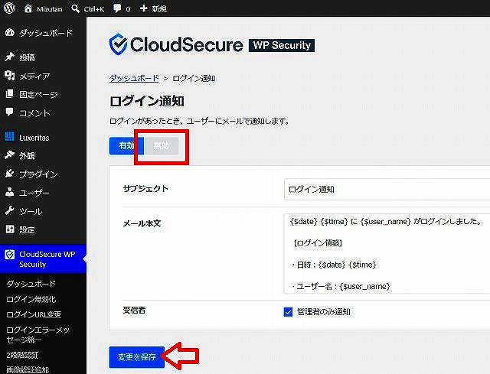Click the CloudSecure shield icon in sidebar
This screenshot has width=490, height=374.
[10, 255]
